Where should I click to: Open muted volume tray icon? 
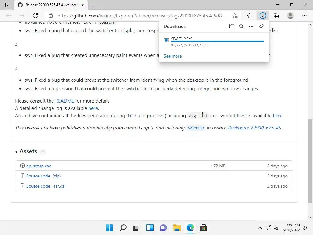276,228
